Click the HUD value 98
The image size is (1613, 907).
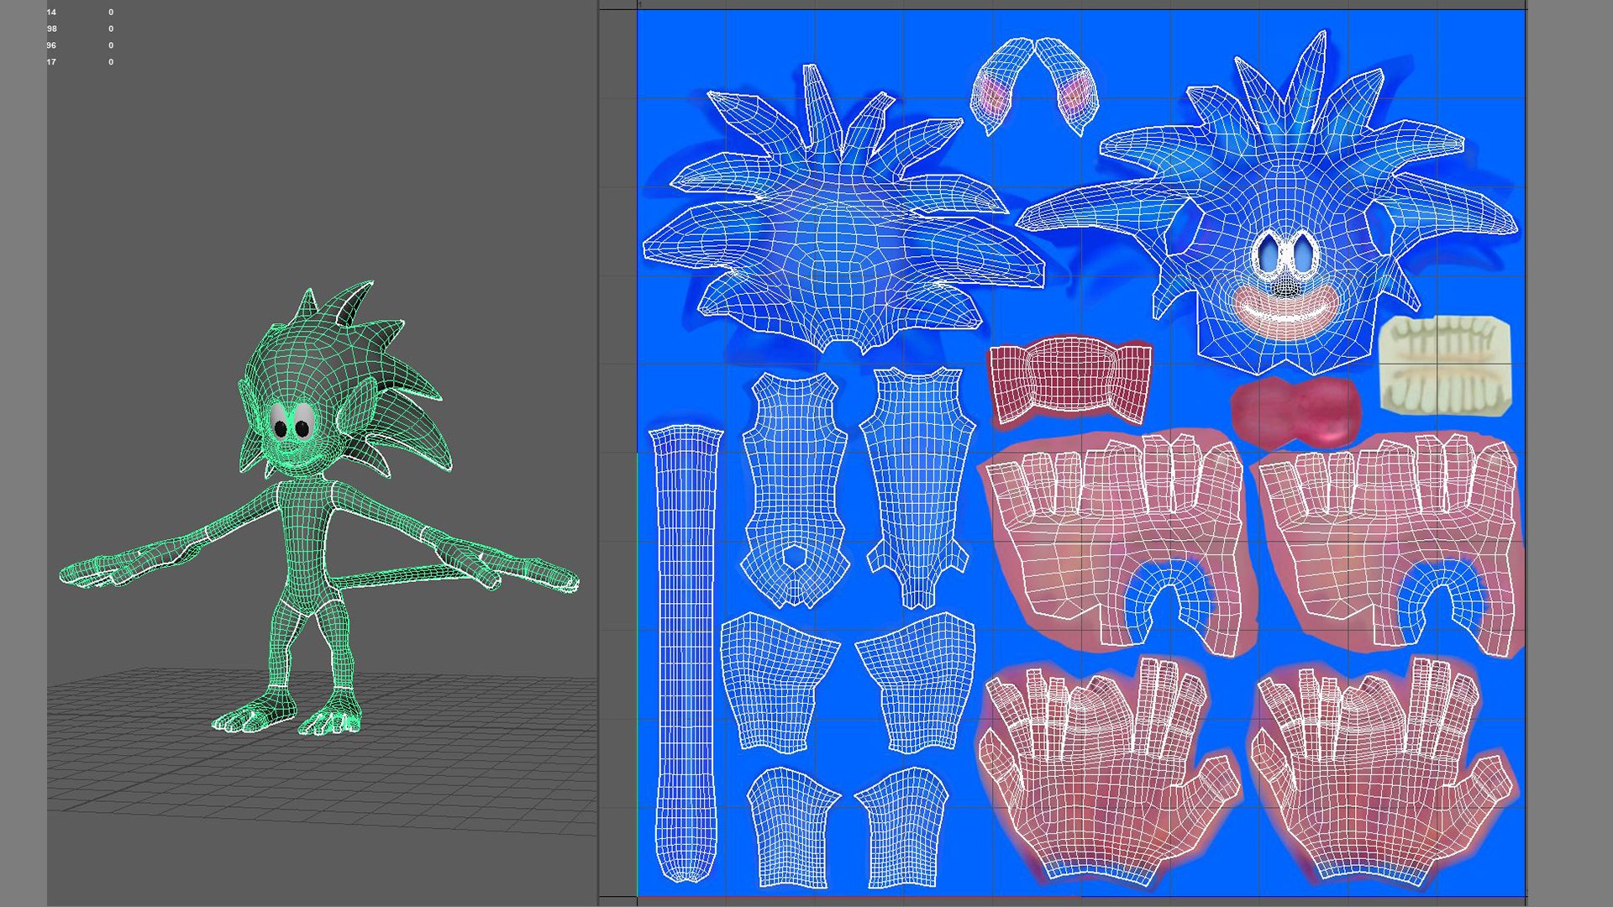click(51, 29)
